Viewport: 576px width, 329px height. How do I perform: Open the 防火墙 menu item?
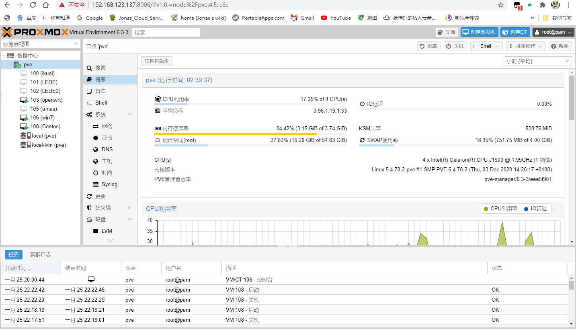(103, 208)
